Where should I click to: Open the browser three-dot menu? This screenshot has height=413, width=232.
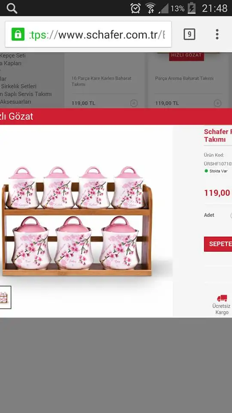[x=217, y=34]
